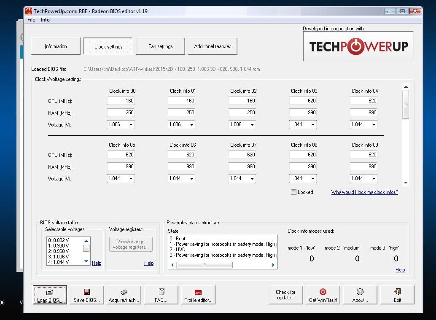Switch to the Fan settings tab
This screenshot has height=320, width=436.
[160, 46]
